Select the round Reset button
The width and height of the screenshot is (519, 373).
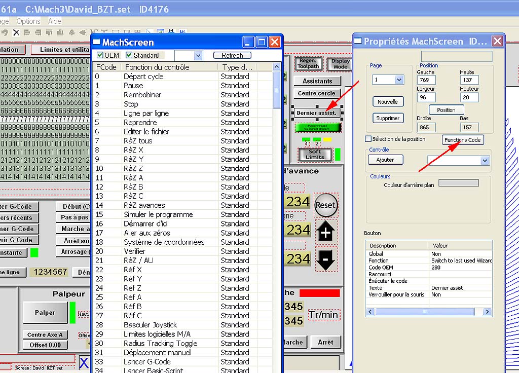point(326,205)
